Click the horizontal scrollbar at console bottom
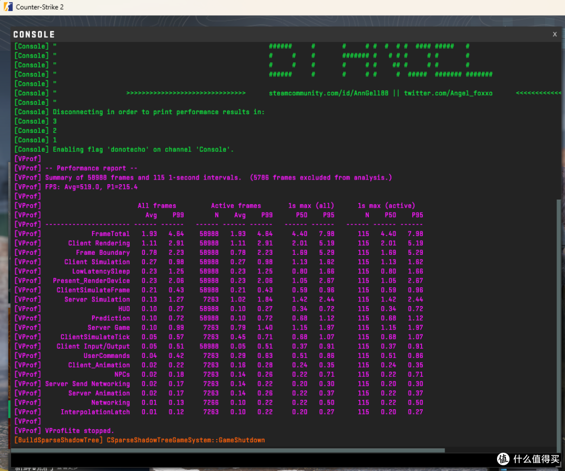The width and height of the screenshot is (565, 471). pyautogui.click(x=228, y=450)
